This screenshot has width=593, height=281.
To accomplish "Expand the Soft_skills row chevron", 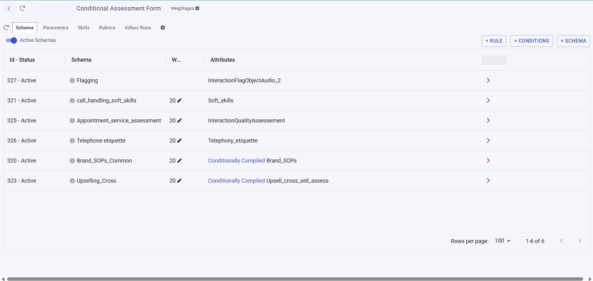I will tap(488, 101).
